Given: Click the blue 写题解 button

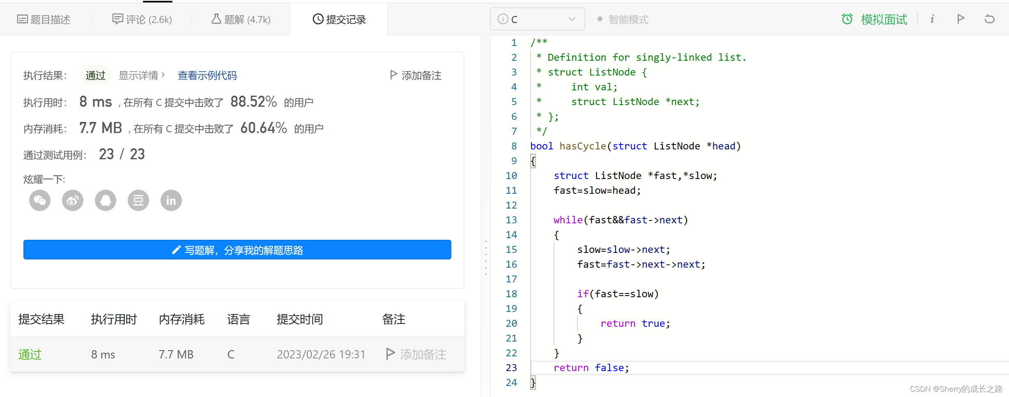Looking at the screenshot, I should pos(237,250).
